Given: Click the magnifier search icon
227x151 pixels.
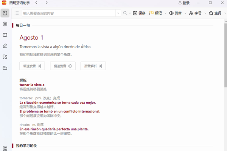Looking at the screenshot, I should 125,13.
